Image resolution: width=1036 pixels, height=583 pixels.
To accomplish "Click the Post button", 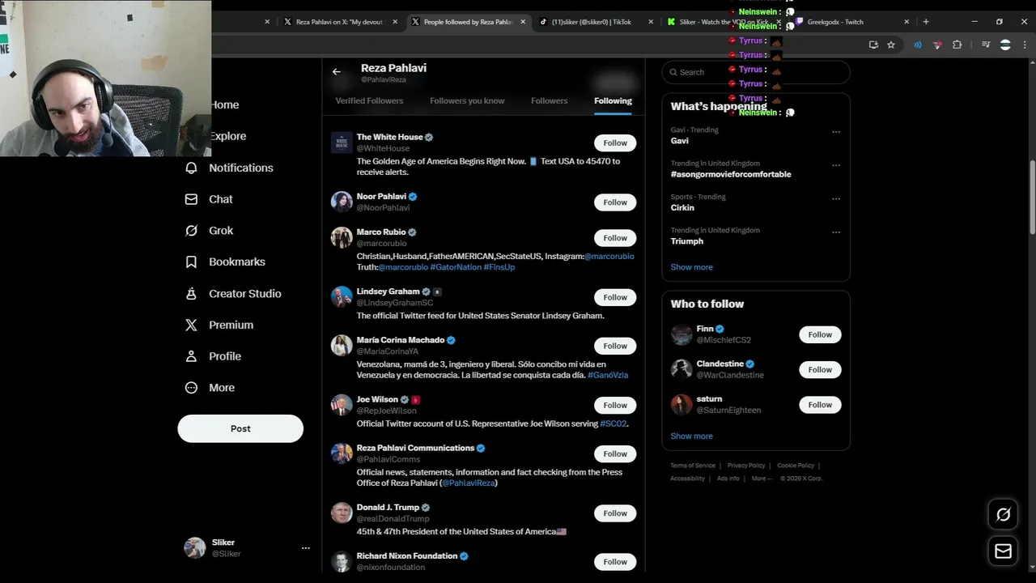I will click(240, 428).
